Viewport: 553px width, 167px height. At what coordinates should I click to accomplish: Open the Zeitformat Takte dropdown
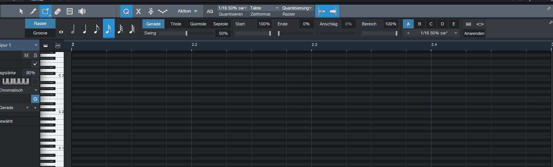click(264, 8)
